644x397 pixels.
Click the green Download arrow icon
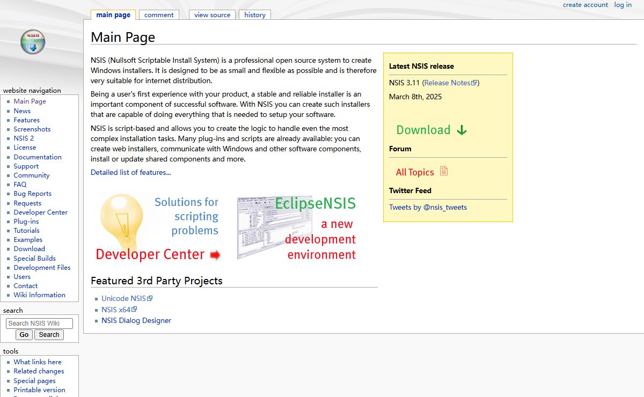point(462,130)
